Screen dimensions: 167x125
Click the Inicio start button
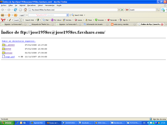[x=7, y=123]
